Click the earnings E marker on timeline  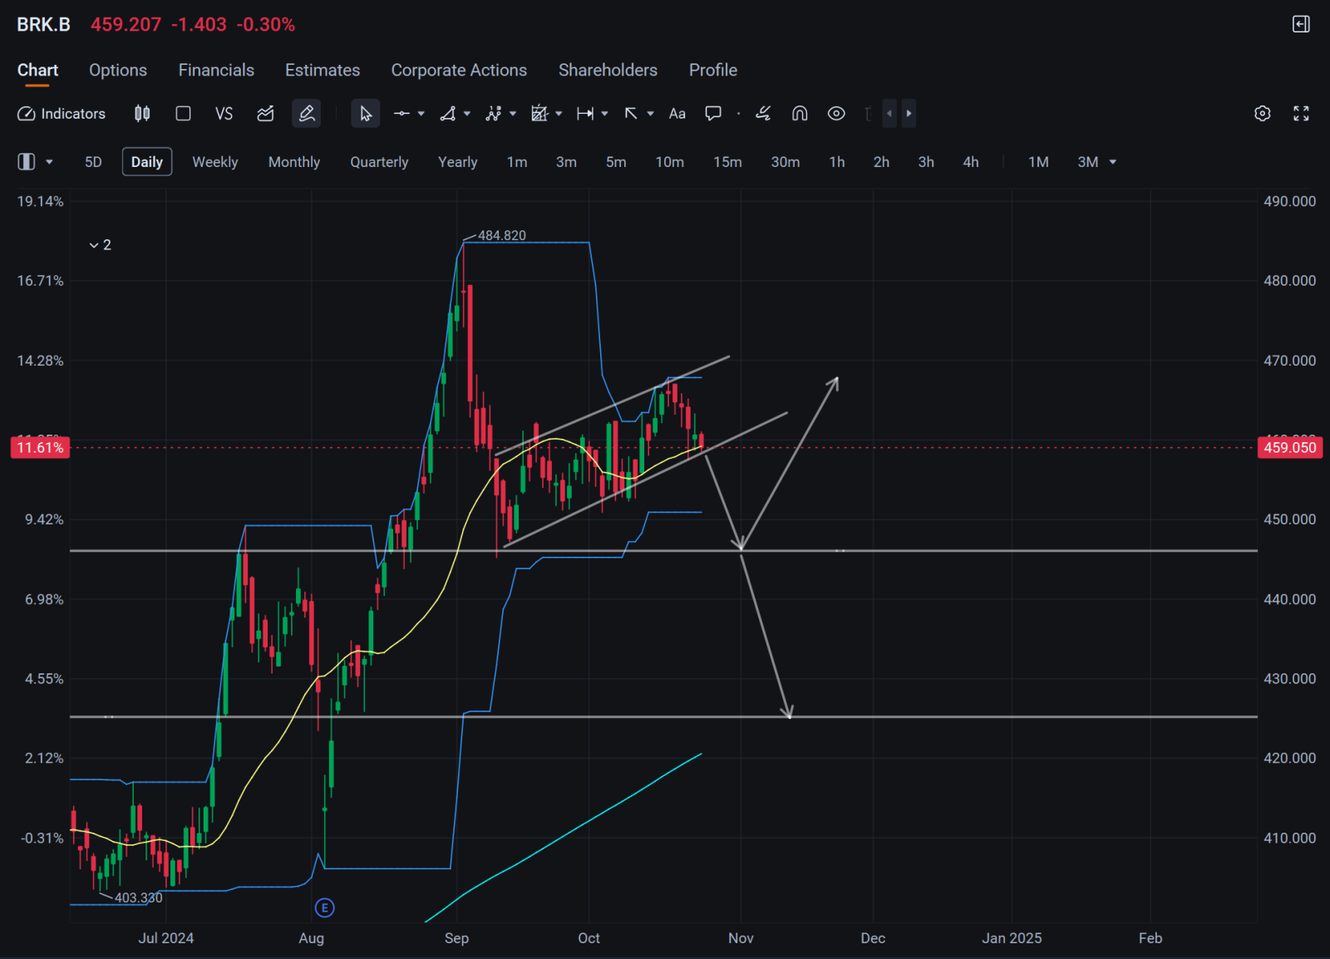tap(325, 908)
